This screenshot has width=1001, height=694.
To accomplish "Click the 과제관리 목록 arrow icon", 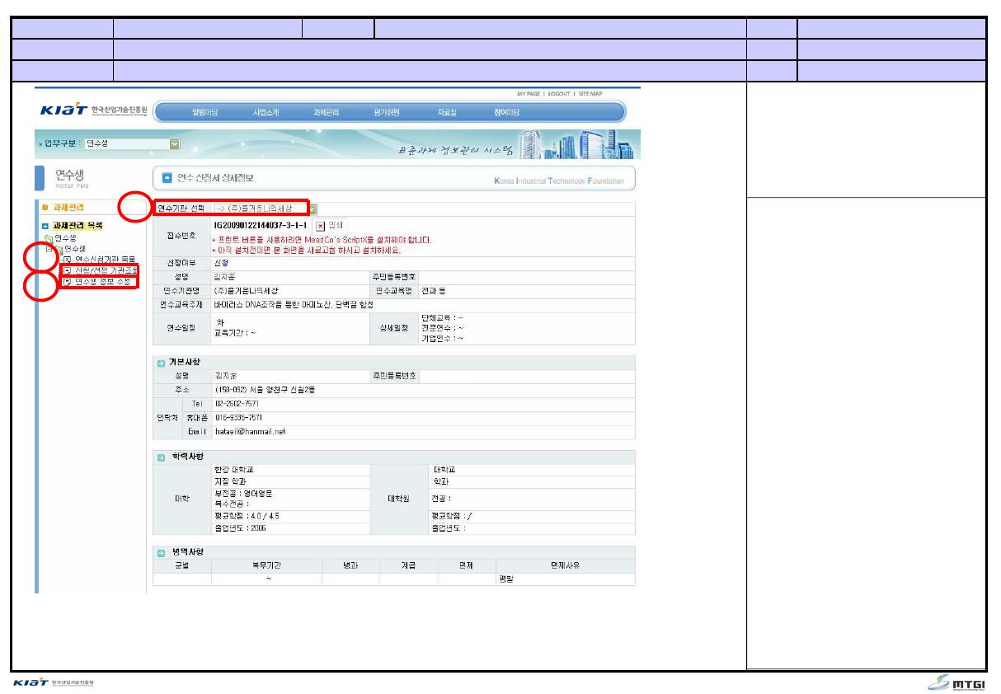I will (45, 225).
